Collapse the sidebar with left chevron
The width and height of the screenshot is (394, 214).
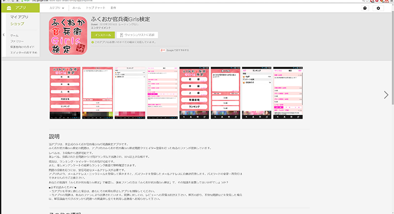point(3,35)
